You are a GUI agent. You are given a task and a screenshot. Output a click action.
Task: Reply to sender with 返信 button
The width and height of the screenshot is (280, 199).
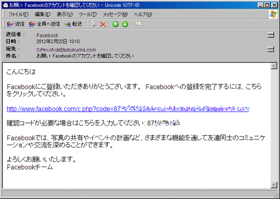(x=15, y=24)
